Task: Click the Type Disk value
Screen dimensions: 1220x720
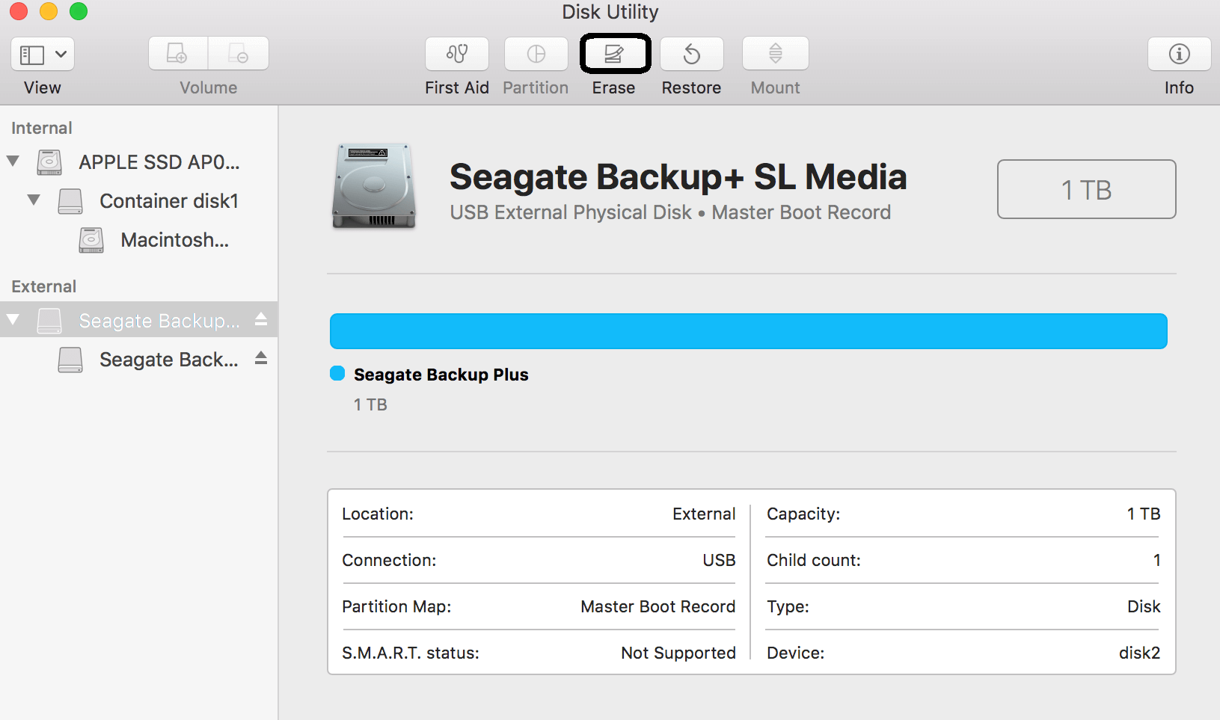Action: (x=1144, y=606)
